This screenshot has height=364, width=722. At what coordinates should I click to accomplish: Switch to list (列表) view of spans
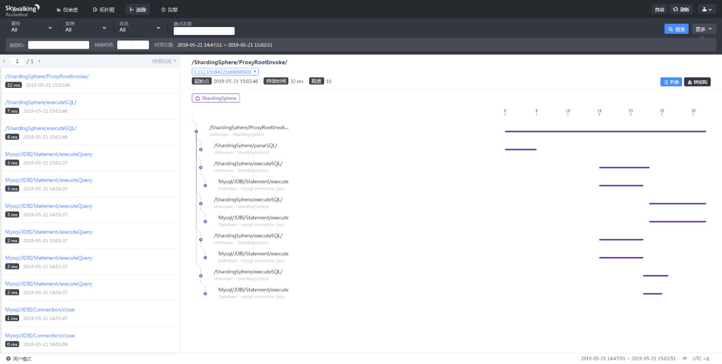671,82
